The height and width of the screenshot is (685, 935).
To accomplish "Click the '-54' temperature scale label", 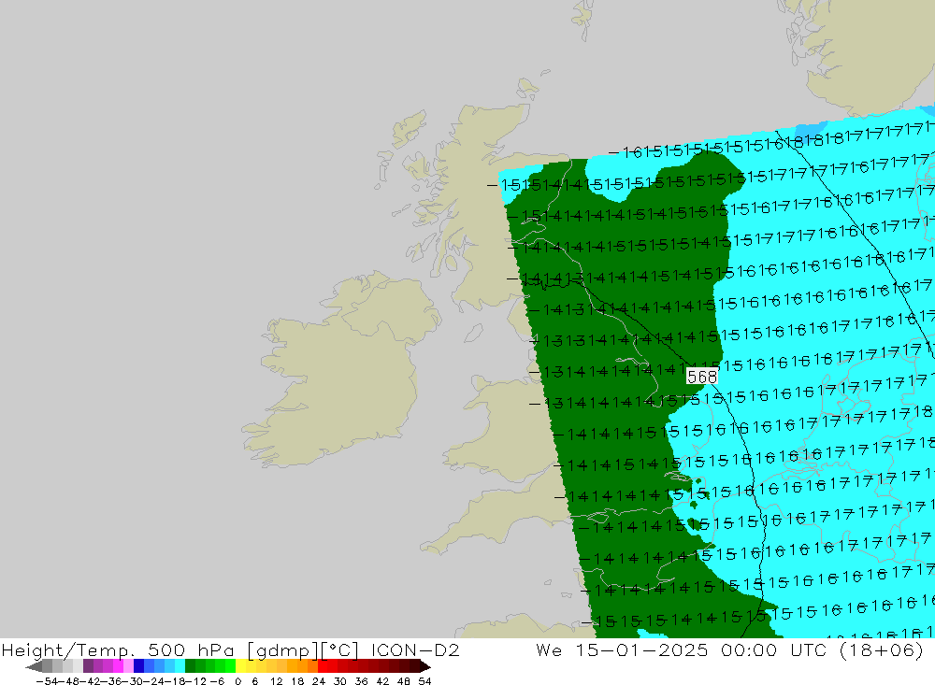I will tap(47, 681).
